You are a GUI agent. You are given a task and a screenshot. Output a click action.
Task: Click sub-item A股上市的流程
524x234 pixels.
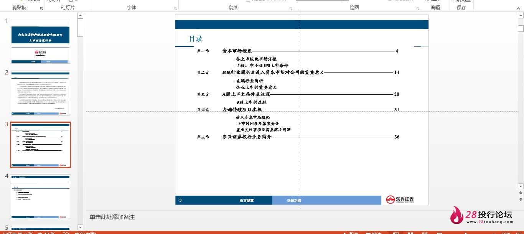tap(252, 102)
